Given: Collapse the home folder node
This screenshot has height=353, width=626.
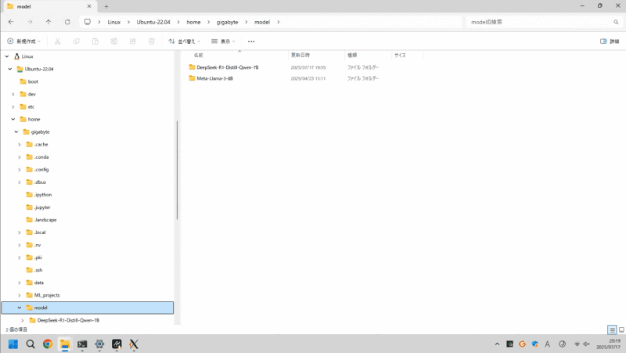Looking at the screenshot, I should [13, 119].
